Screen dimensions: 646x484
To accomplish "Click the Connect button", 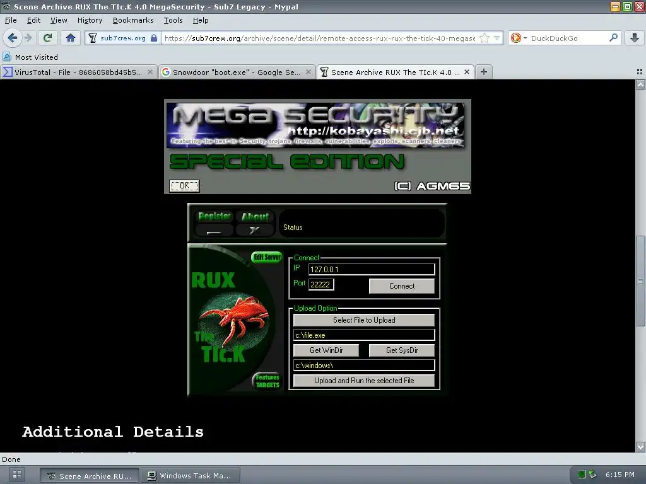I will click(x=402, y=286).
